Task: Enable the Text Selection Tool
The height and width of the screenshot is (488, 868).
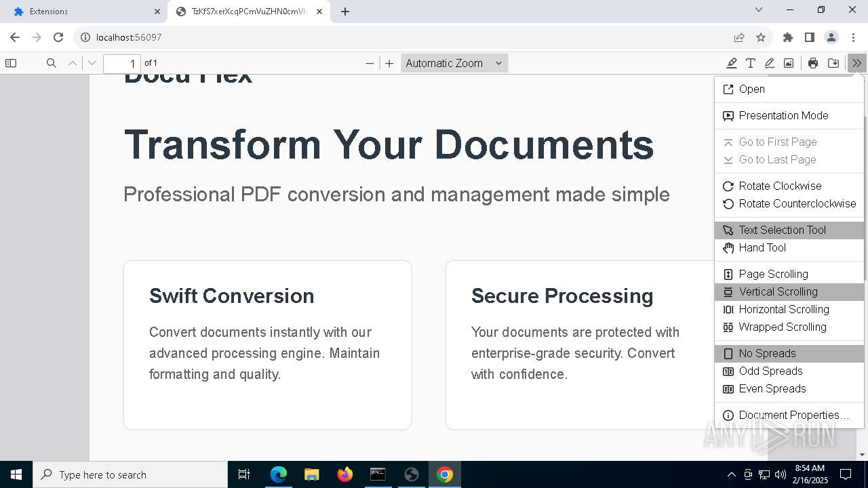Action: pos(789,230)
